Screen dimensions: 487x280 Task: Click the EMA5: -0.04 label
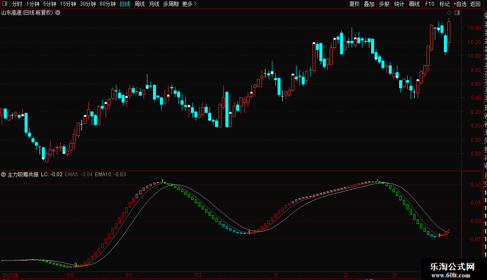78,174
